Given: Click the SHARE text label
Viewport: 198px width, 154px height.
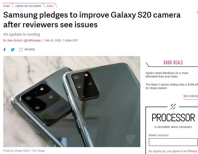Looking at the screenshot, I should pos(30,49).
